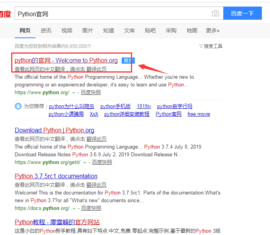Screen dimensions: 270x235
Task: Open suggestion free movie
Action: pyautogui.click(x=199, y=114)
